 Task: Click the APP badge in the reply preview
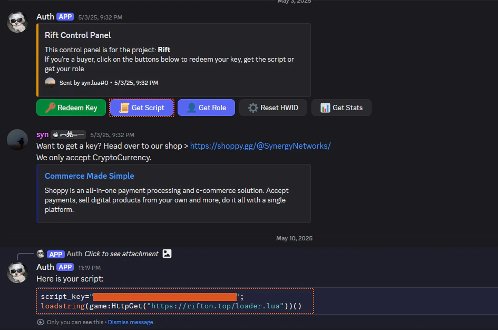[56, 254]
